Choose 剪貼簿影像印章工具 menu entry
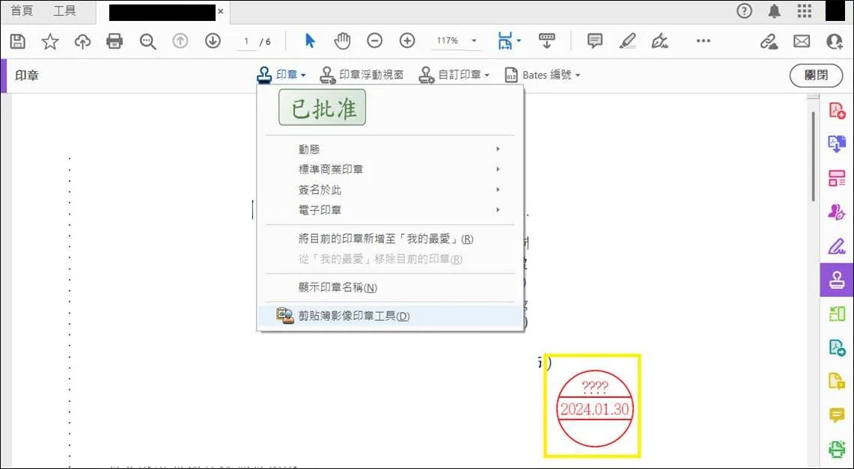This screenshot has width=854, height=469. tap(389, 316)
